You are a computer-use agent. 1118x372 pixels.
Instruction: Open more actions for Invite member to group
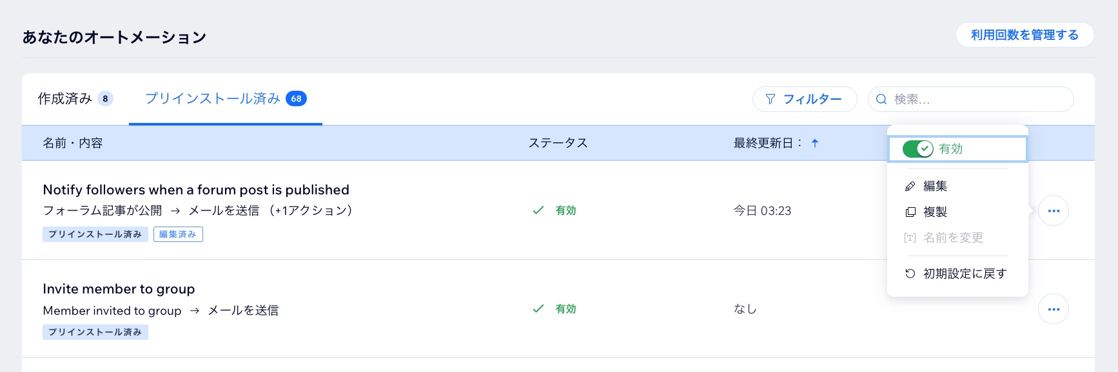pyautogui.click(x=1054, y=309)
